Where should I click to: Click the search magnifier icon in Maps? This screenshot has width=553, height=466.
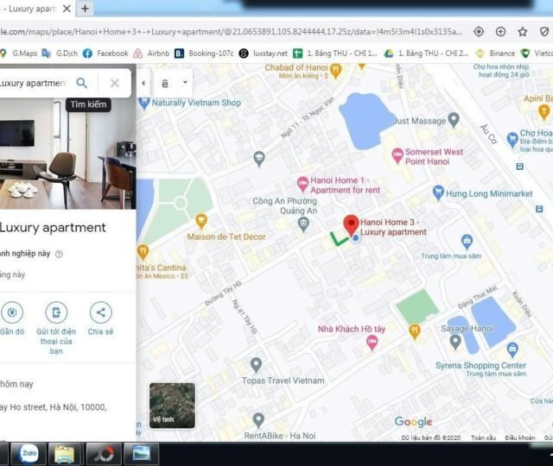[x=81, y=83]
